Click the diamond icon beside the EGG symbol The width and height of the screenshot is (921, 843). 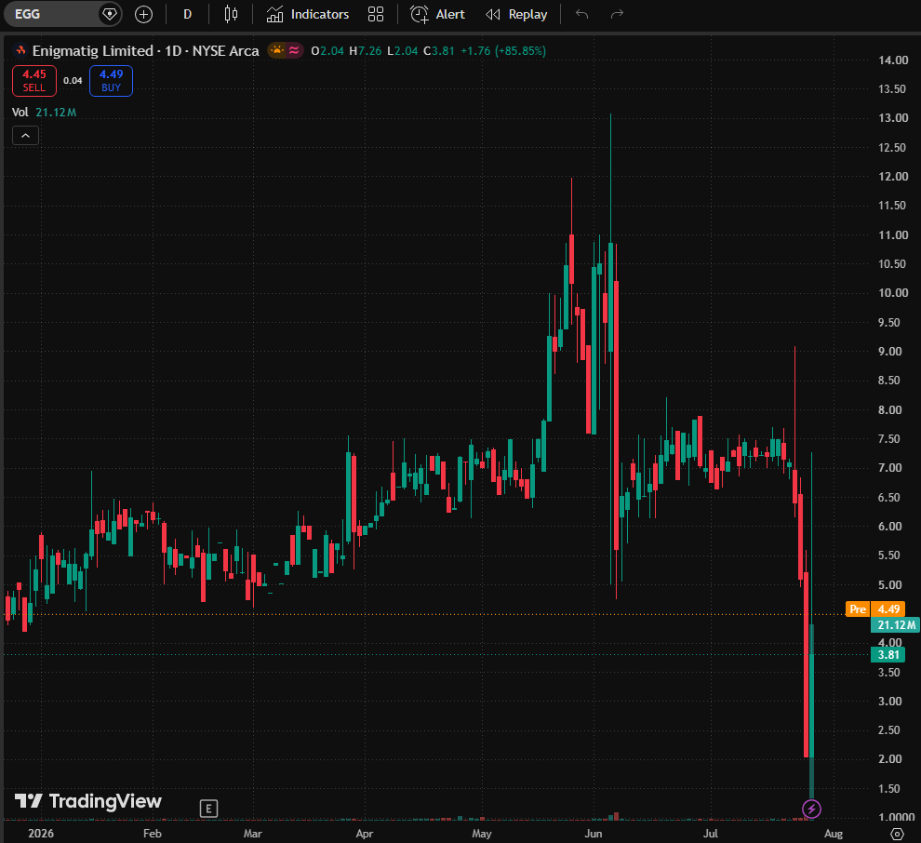[x=109, y=14]
